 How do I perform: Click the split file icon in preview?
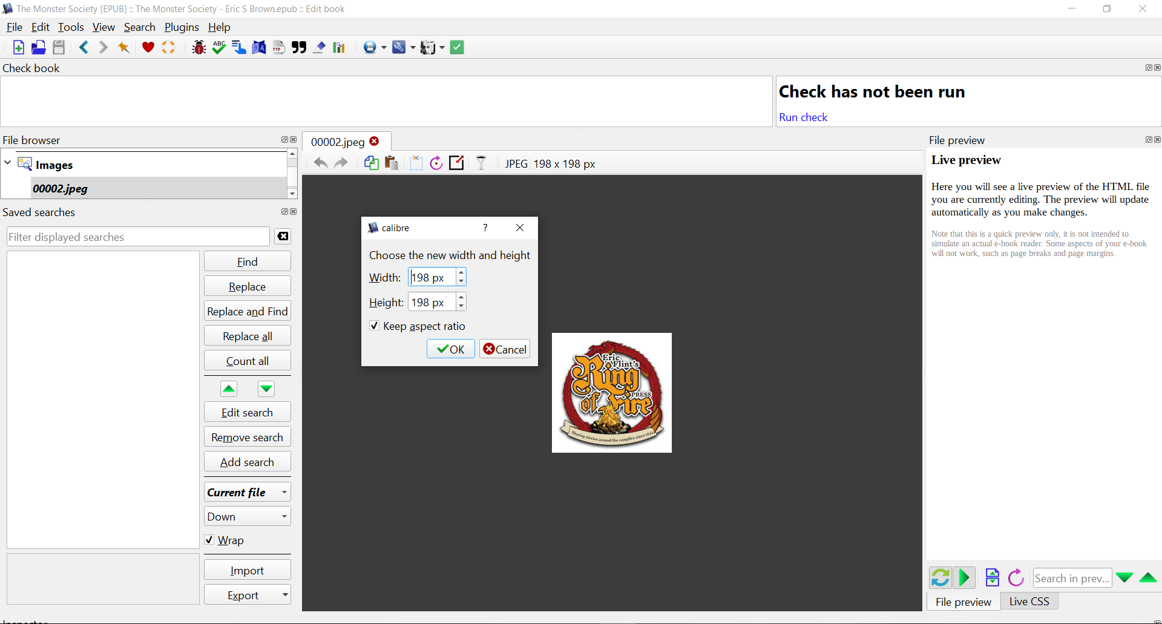pos(993,577)
